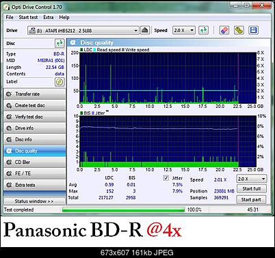The image size is (275, 258).
Task: Click the green progress bar at 100.0%
Action: (123, 210)
